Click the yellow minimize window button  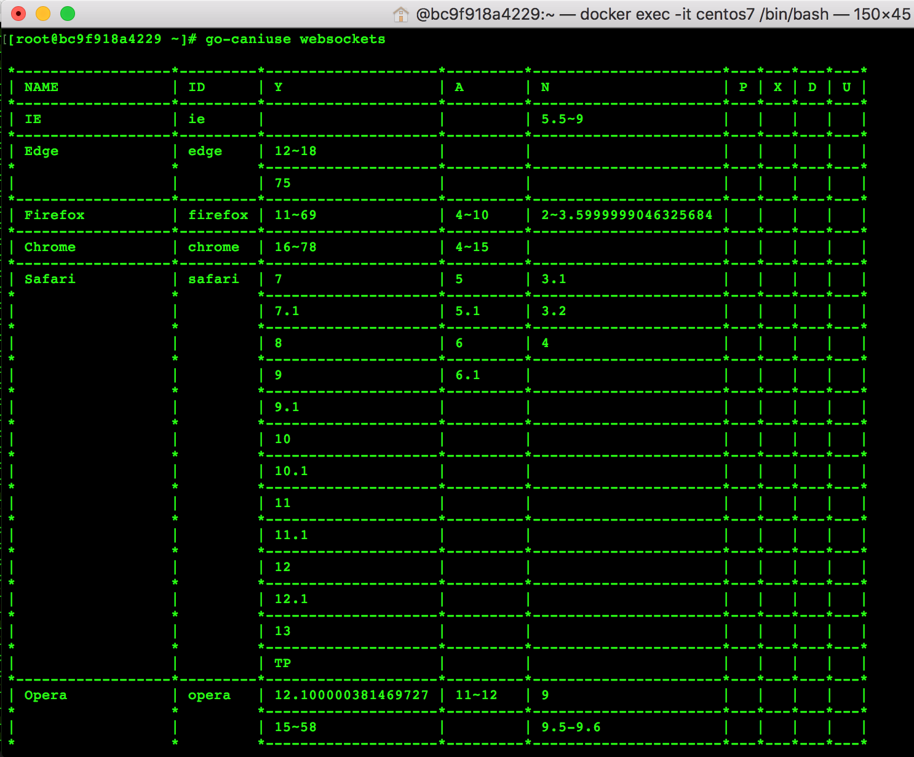coord(43,14)
